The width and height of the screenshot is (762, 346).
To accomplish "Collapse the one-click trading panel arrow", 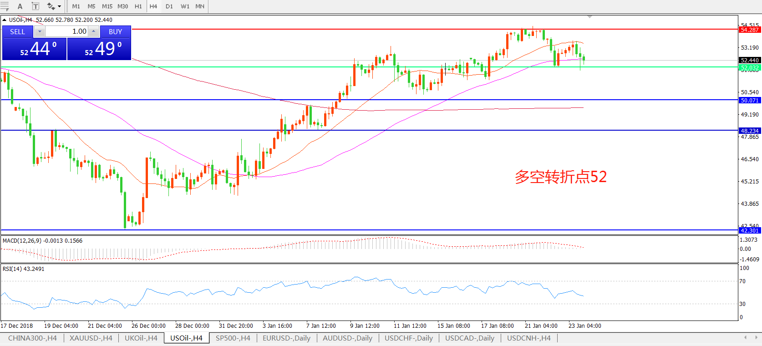I will click(x=5, y=20).
